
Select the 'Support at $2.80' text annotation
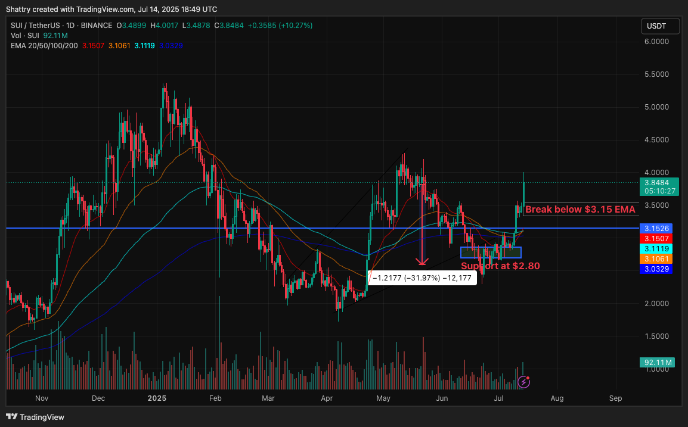[x=501, y=266]
